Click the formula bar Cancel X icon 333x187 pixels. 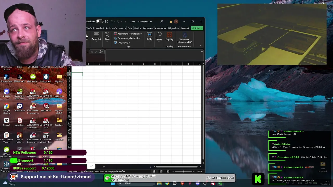[x=92, y=52]
